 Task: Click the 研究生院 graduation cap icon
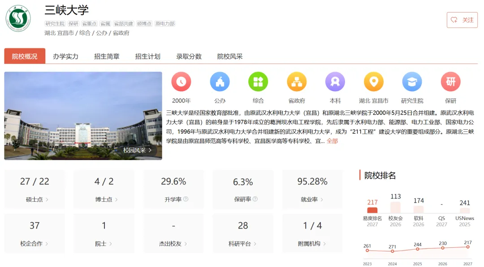tap(412, 81)
